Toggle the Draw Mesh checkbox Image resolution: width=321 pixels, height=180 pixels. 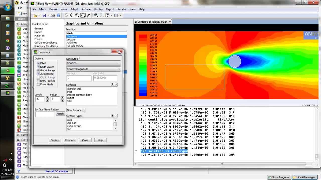click(38, 84)
